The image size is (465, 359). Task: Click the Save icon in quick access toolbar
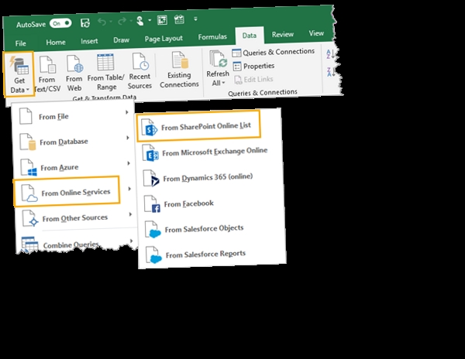pyautogui.click(x=85, y=22)
